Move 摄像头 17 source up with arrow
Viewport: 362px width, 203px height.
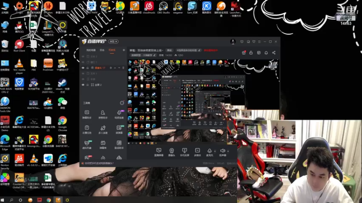115,68
